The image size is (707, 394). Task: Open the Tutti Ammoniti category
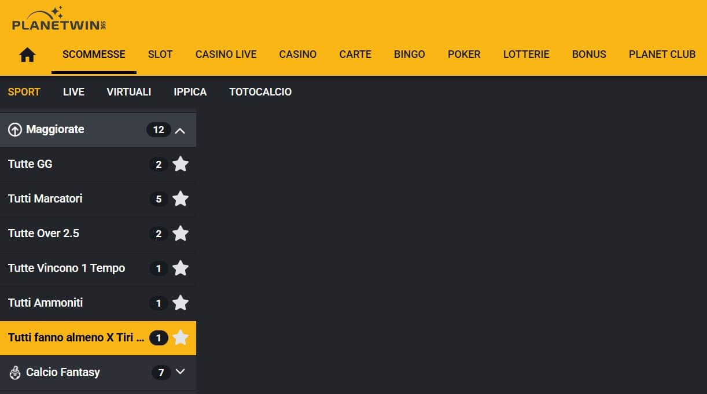tap(98, 303)
